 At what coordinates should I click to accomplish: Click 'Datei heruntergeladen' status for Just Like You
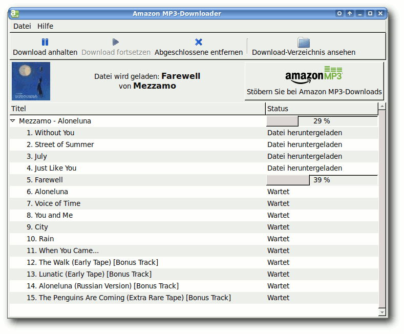[305, 168]
